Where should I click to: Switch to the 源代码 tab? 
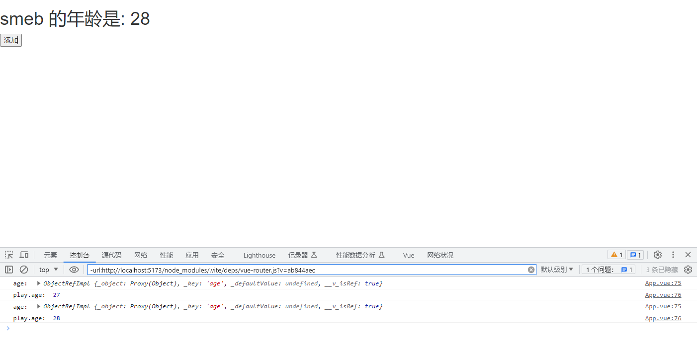click(x=111, y=255)
